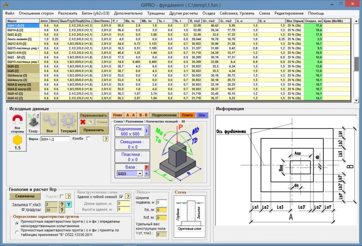
Task: Click the red P icon beside База
Action: click(146, 167)
